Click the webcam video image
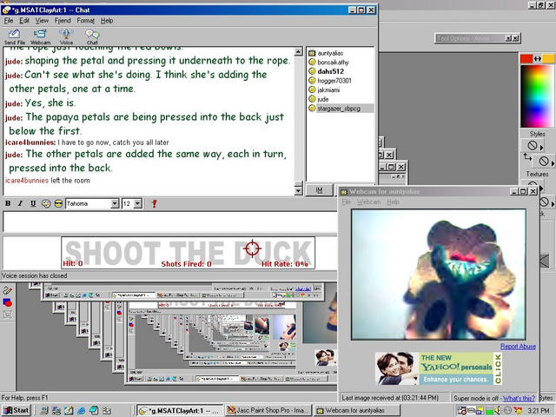 coord(438,275)
